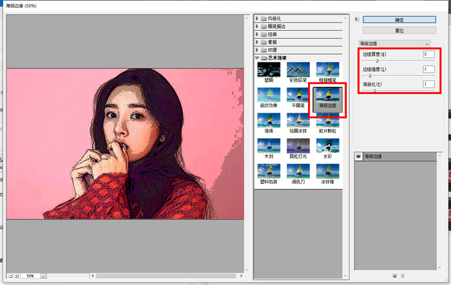Create a new effect layer
This screenshot has width=451, height=285.
coord(394,275)
